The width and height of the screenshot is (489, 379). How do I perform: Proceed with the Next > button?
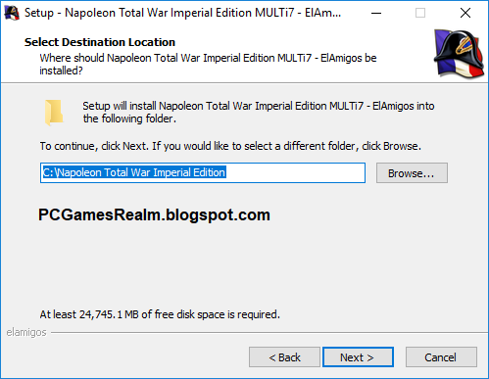click(358, 357)
